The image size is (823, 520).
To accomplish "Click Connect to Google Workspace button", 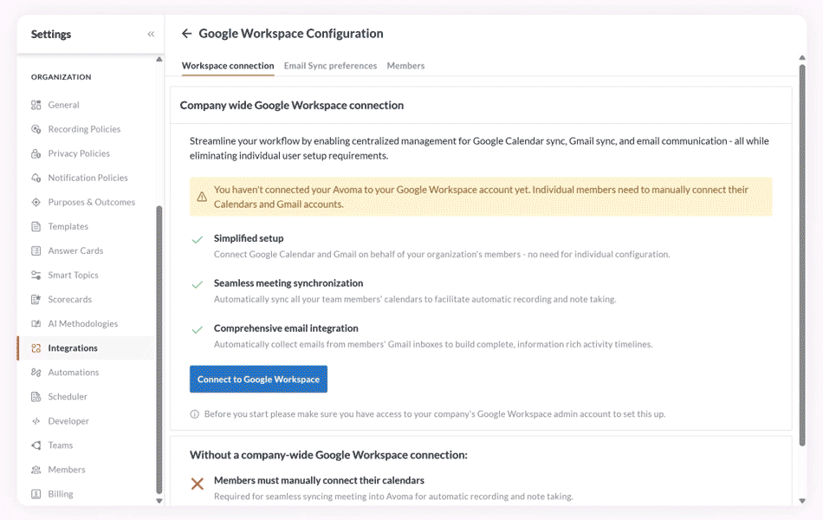I will click(x=258, y=380).
